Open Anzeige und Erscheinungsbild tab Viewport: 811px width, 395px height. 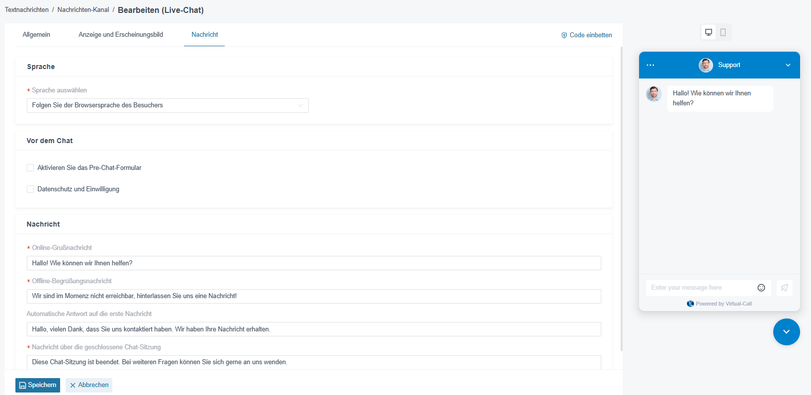click(121, 35)
